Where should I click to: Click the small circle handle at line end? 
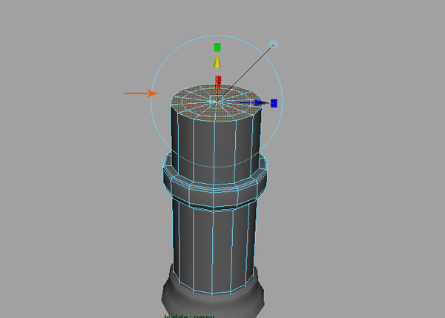point(274,45)
